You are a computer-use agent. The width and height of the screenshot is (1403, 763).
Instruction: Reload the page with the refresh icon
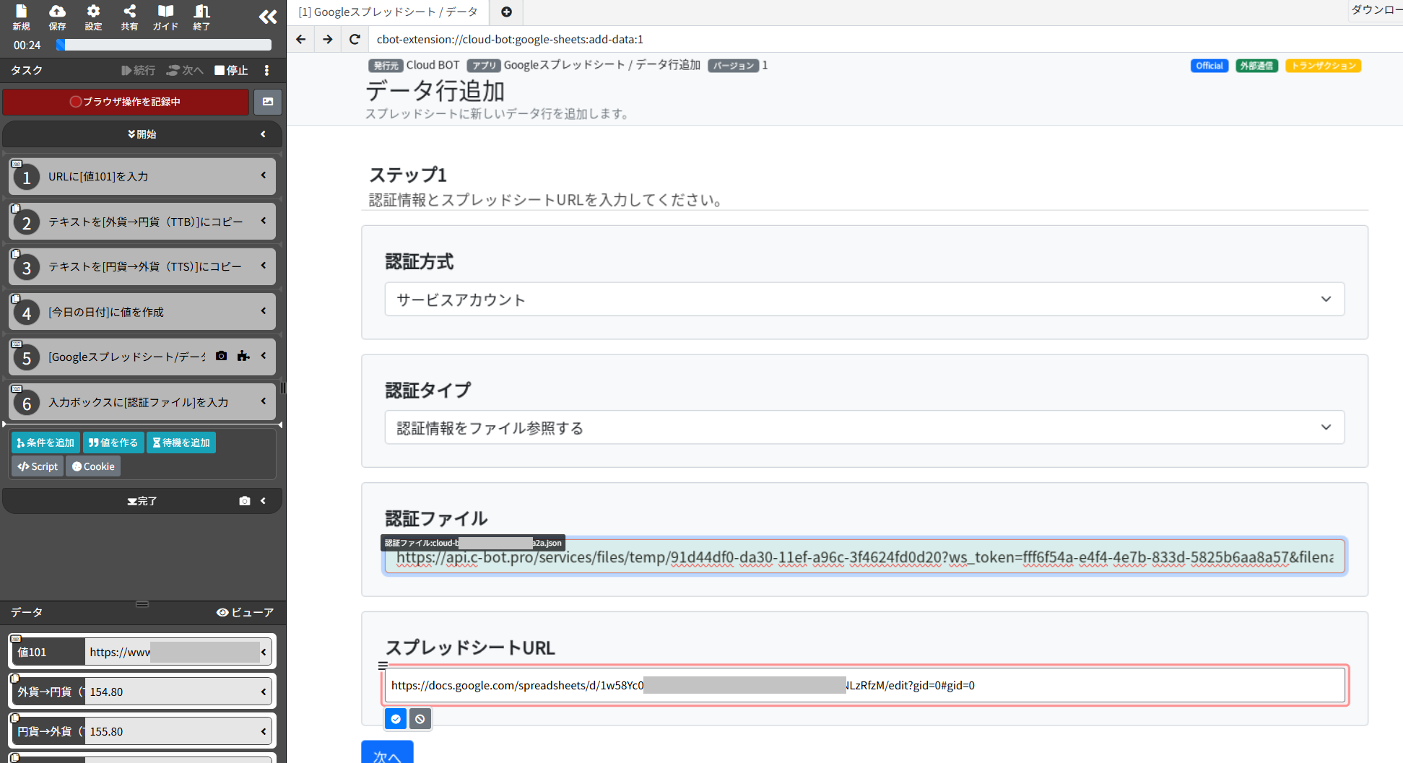tap(354, 39)
